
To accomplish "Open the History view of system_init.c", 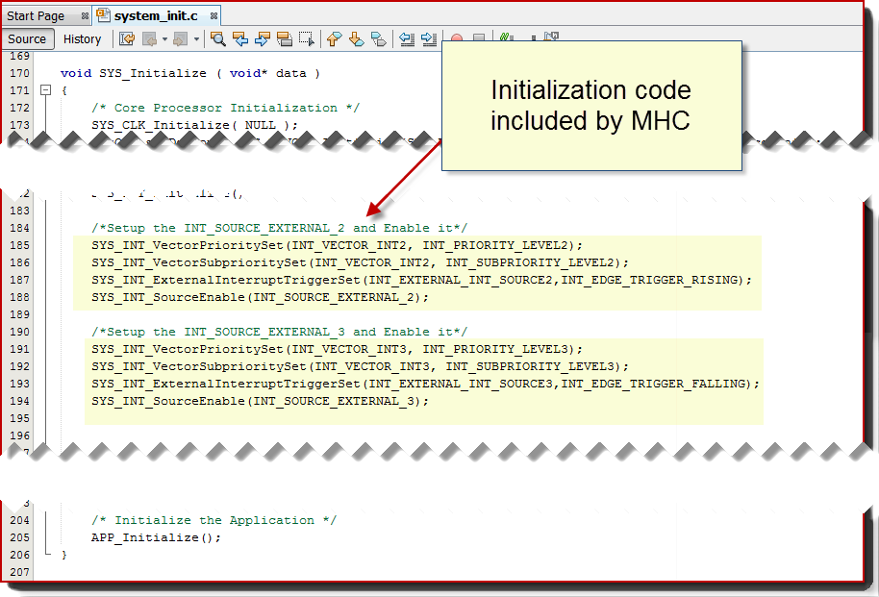I will point(83,38).
